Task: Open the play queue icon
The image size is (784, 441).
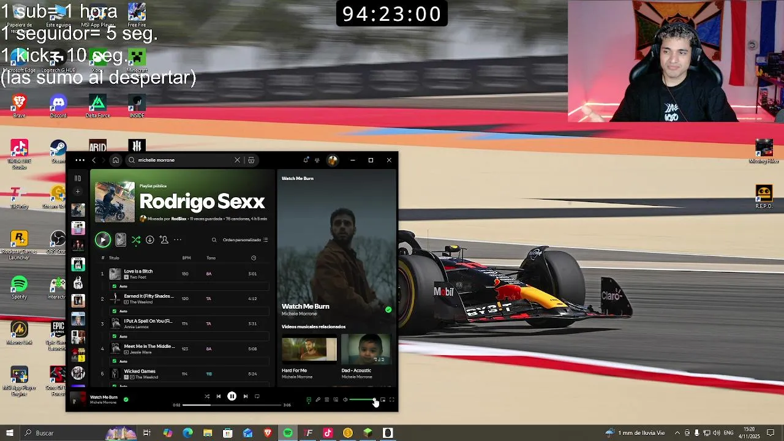Action: [x=326, y=400]
